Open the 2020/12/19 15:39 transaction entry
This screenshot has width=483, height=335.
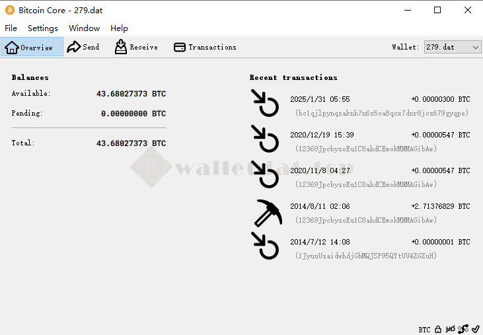[360, 141]
